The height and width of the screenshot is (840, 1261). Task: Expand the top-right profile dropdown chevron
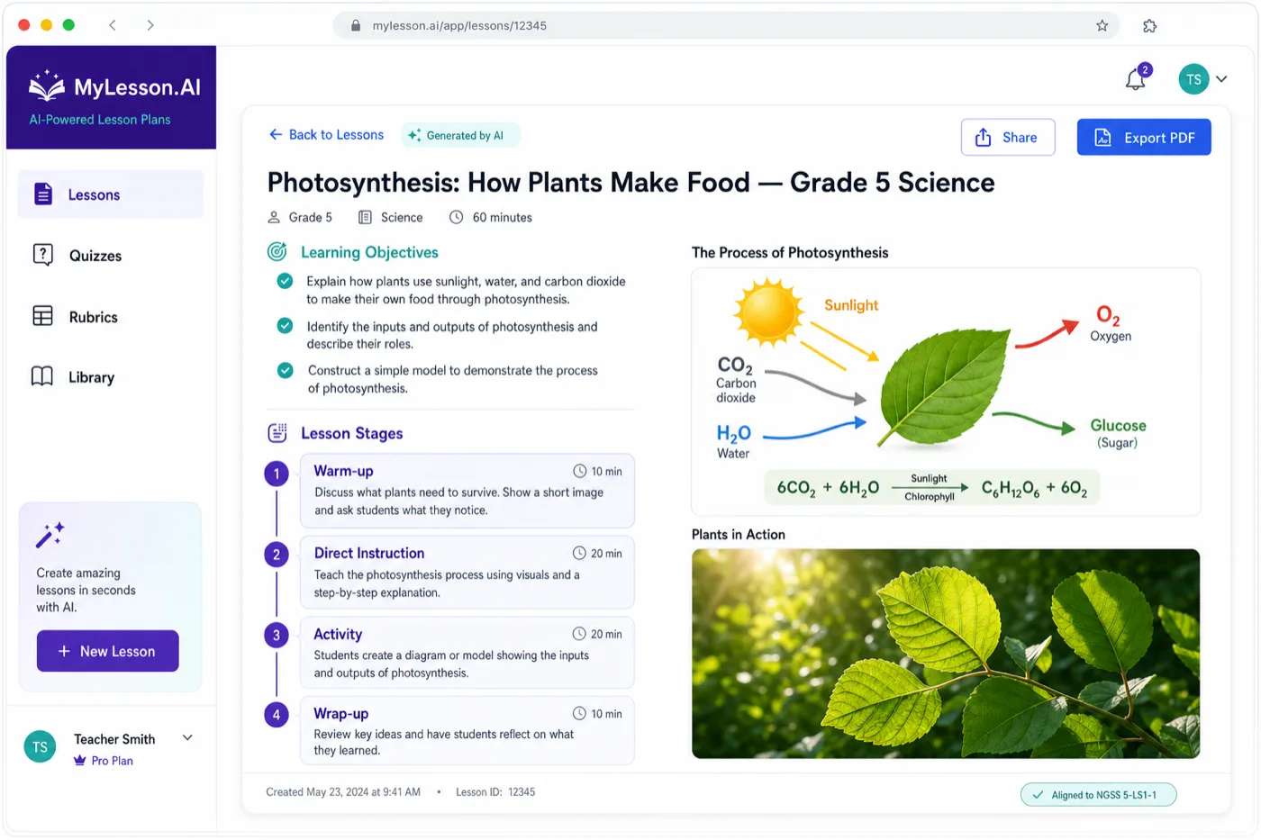point(1221,79)
